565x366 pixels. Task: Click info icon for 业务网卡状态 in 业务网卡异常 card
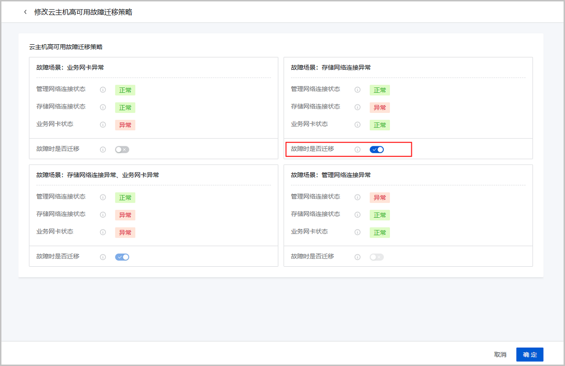(103, 125)
